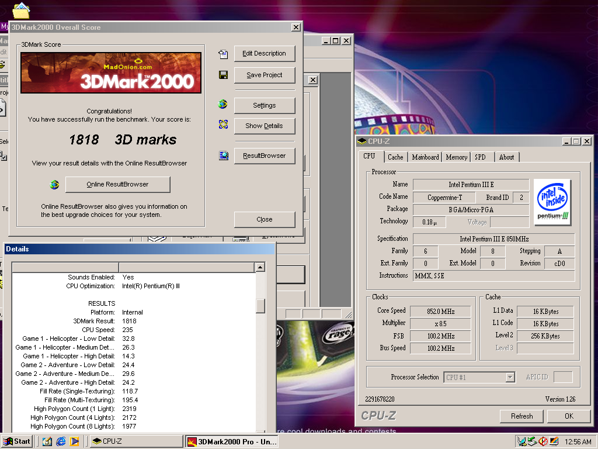This screenshot has height=449, width=598.
Task: Click the floppy disk icon beside Save Project
Action: (223, 75)
